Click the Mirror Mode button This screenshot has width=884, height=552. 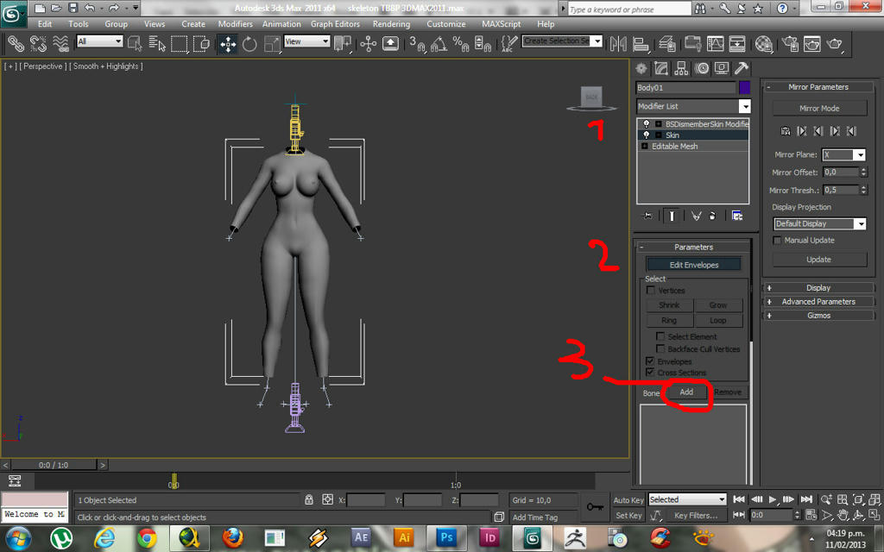tap(819, 108)
